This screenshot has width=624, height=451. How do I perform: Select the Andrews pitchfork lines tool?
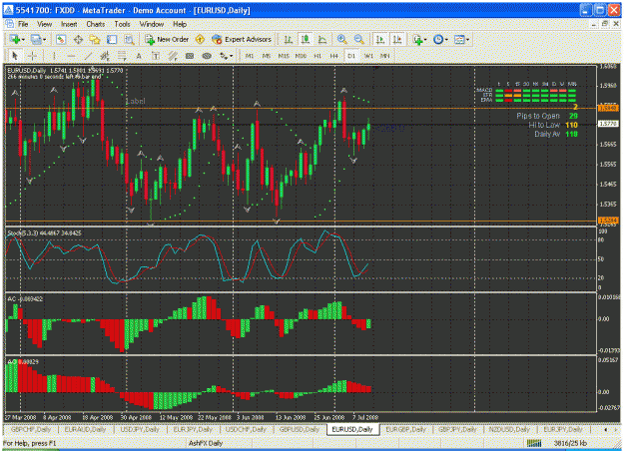coord(173,56)
